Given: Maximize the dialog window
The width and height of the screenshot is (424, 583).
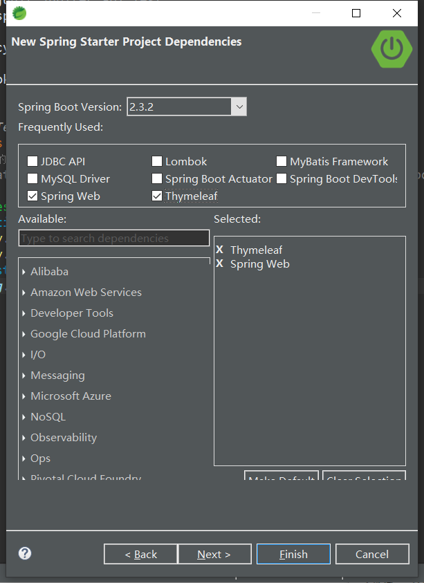Looking at the screenshot, I should [x=356, y=13].
